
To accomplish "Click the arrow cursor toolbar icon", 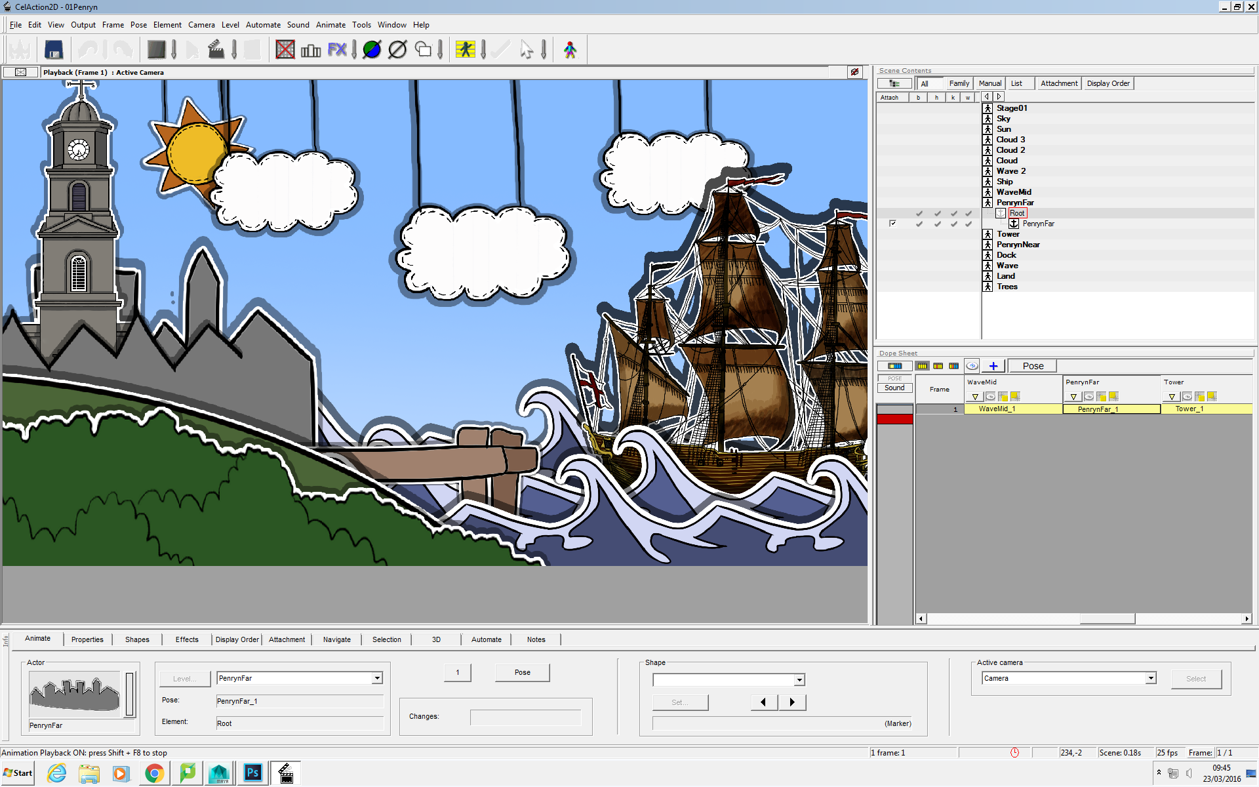I will point(527,50).
